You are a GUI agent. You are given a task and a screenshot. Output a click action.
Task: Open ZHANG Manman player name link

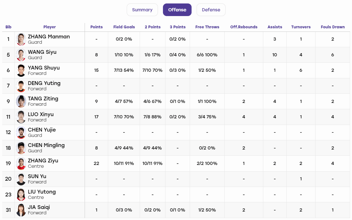(49, 37)
